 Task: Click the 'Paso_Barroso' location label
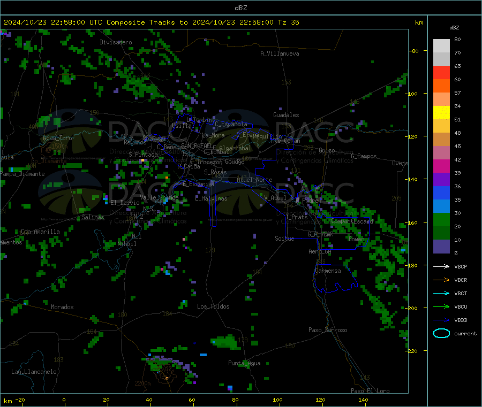(x=328, y=330)
